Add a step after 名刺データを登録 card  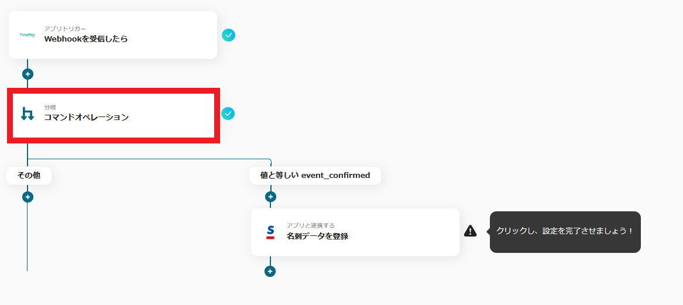270,272
